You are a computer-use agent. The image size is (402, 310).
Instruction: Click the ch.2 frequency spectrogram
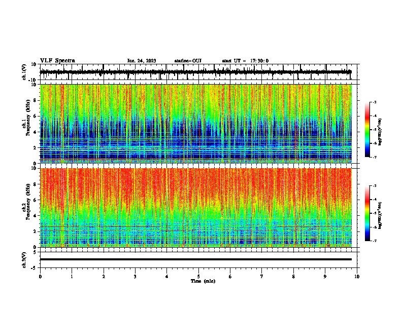196,208
